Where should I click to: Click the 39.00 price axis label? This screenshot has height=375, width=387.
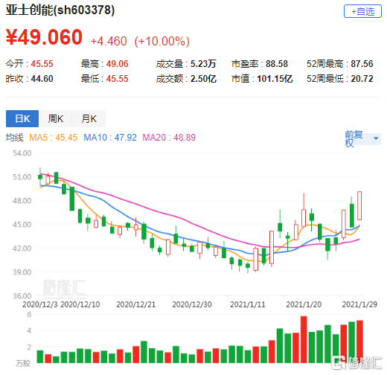point(22,272)
